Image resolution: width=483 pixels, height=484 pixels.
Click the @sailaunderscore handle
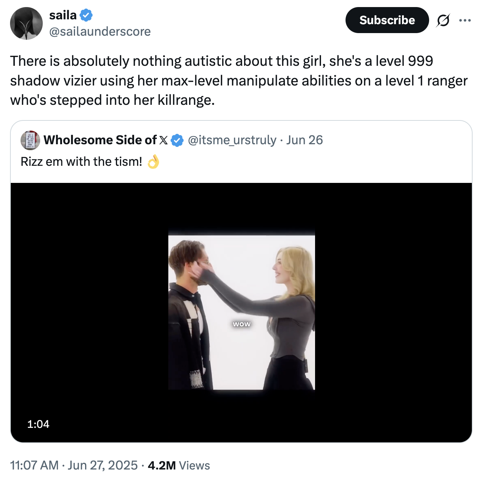(100, 32)
